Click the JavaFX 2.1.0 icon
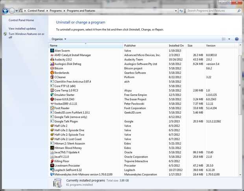Viewport: 244px width, 191px height. point(52,157)
